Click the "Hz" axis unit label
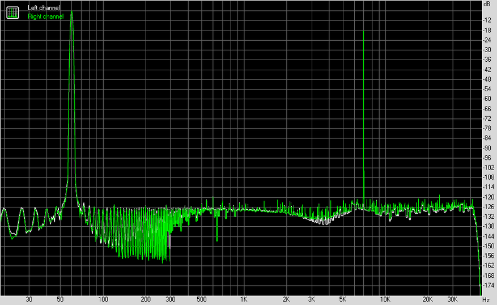497x305 pixels. tap(486, 299)
